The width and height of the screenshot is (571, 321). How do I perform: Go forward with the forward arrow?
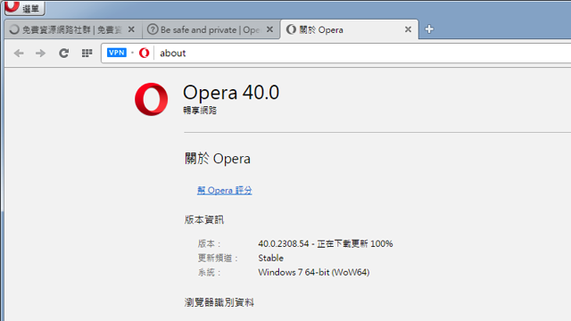[40, 53]
